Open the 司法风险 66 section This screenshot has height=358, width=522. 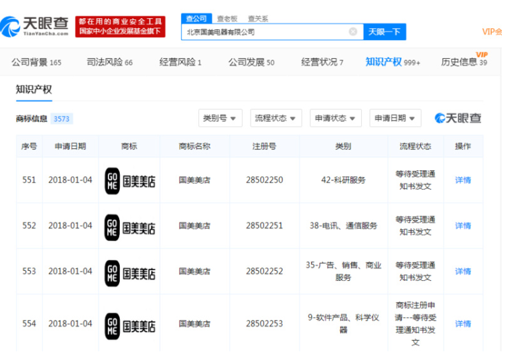tap(109, 62)
